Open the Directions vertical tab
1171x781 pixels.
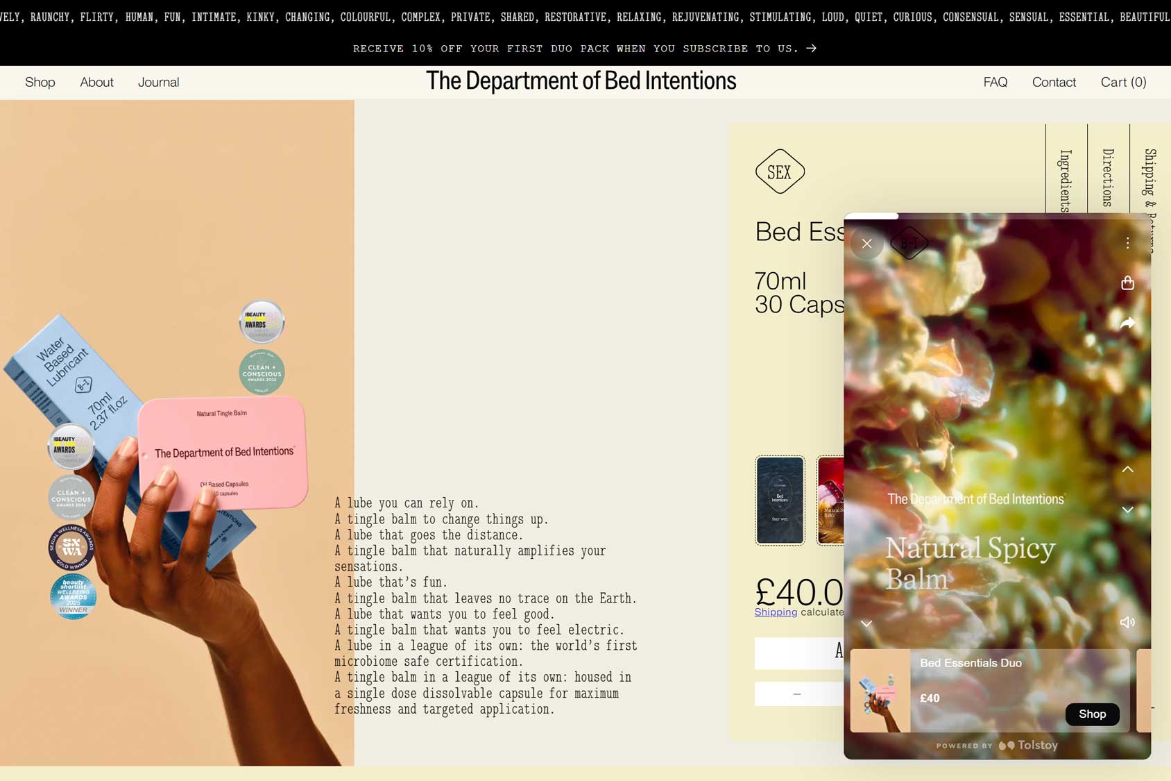(1108, 178)
